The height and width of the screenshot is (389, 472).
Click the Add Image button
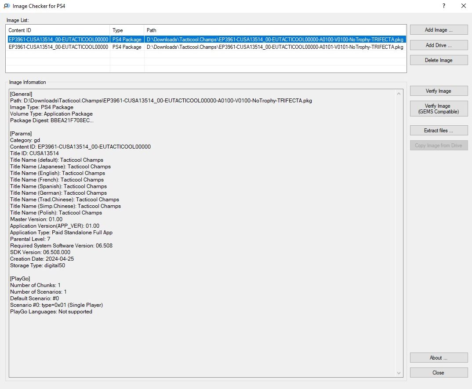[x=439, y=30]
